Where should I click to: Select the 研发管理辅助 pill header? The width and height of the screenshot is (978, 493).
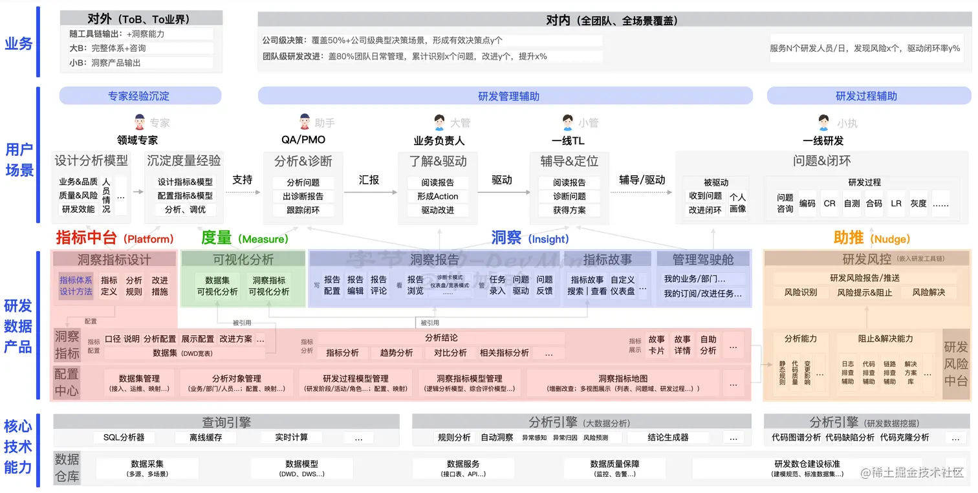click(505, 96)
